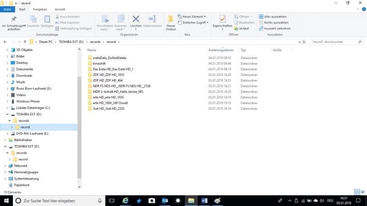Viewport: 367px width, 206px height.
Task: Open Task View on the taskbar
Action: (x=112, y=201)
